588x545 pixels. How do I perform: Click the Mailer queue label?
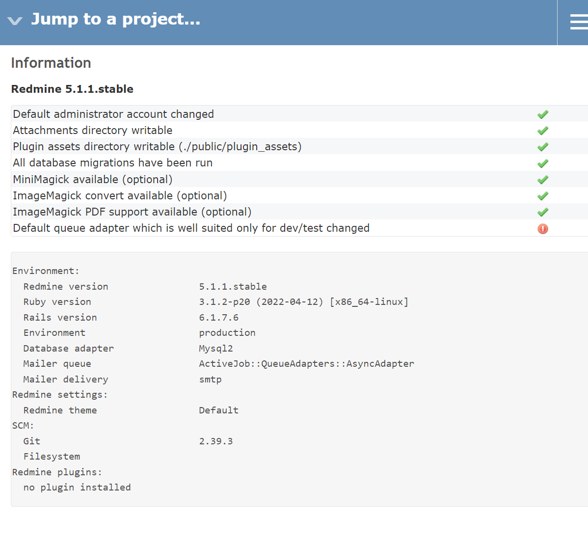57,364
